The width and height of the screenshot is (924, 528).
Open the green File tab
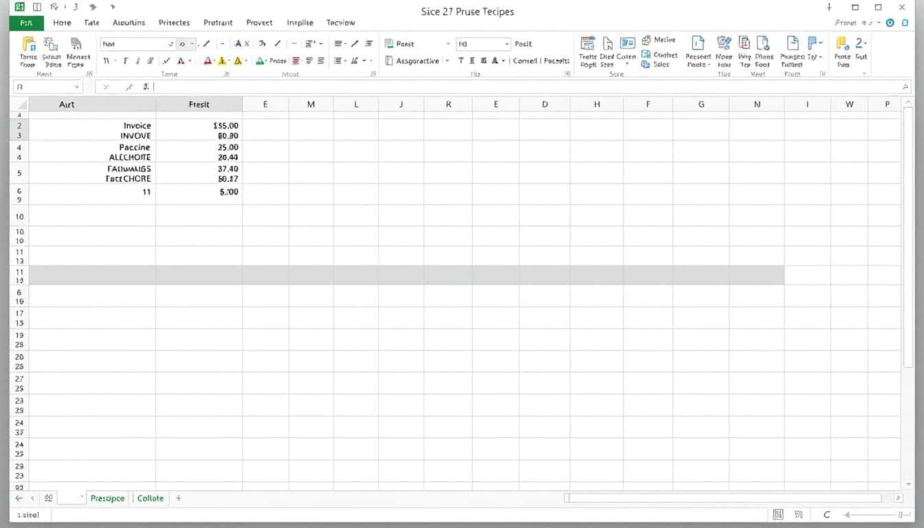pyautogui.click(x=27, y=23)
